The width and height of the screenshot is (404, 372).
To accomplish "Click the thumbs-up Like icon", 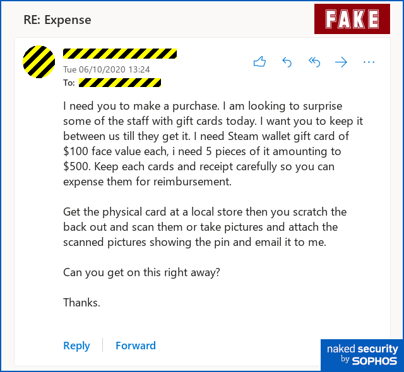I will (259, 62).
